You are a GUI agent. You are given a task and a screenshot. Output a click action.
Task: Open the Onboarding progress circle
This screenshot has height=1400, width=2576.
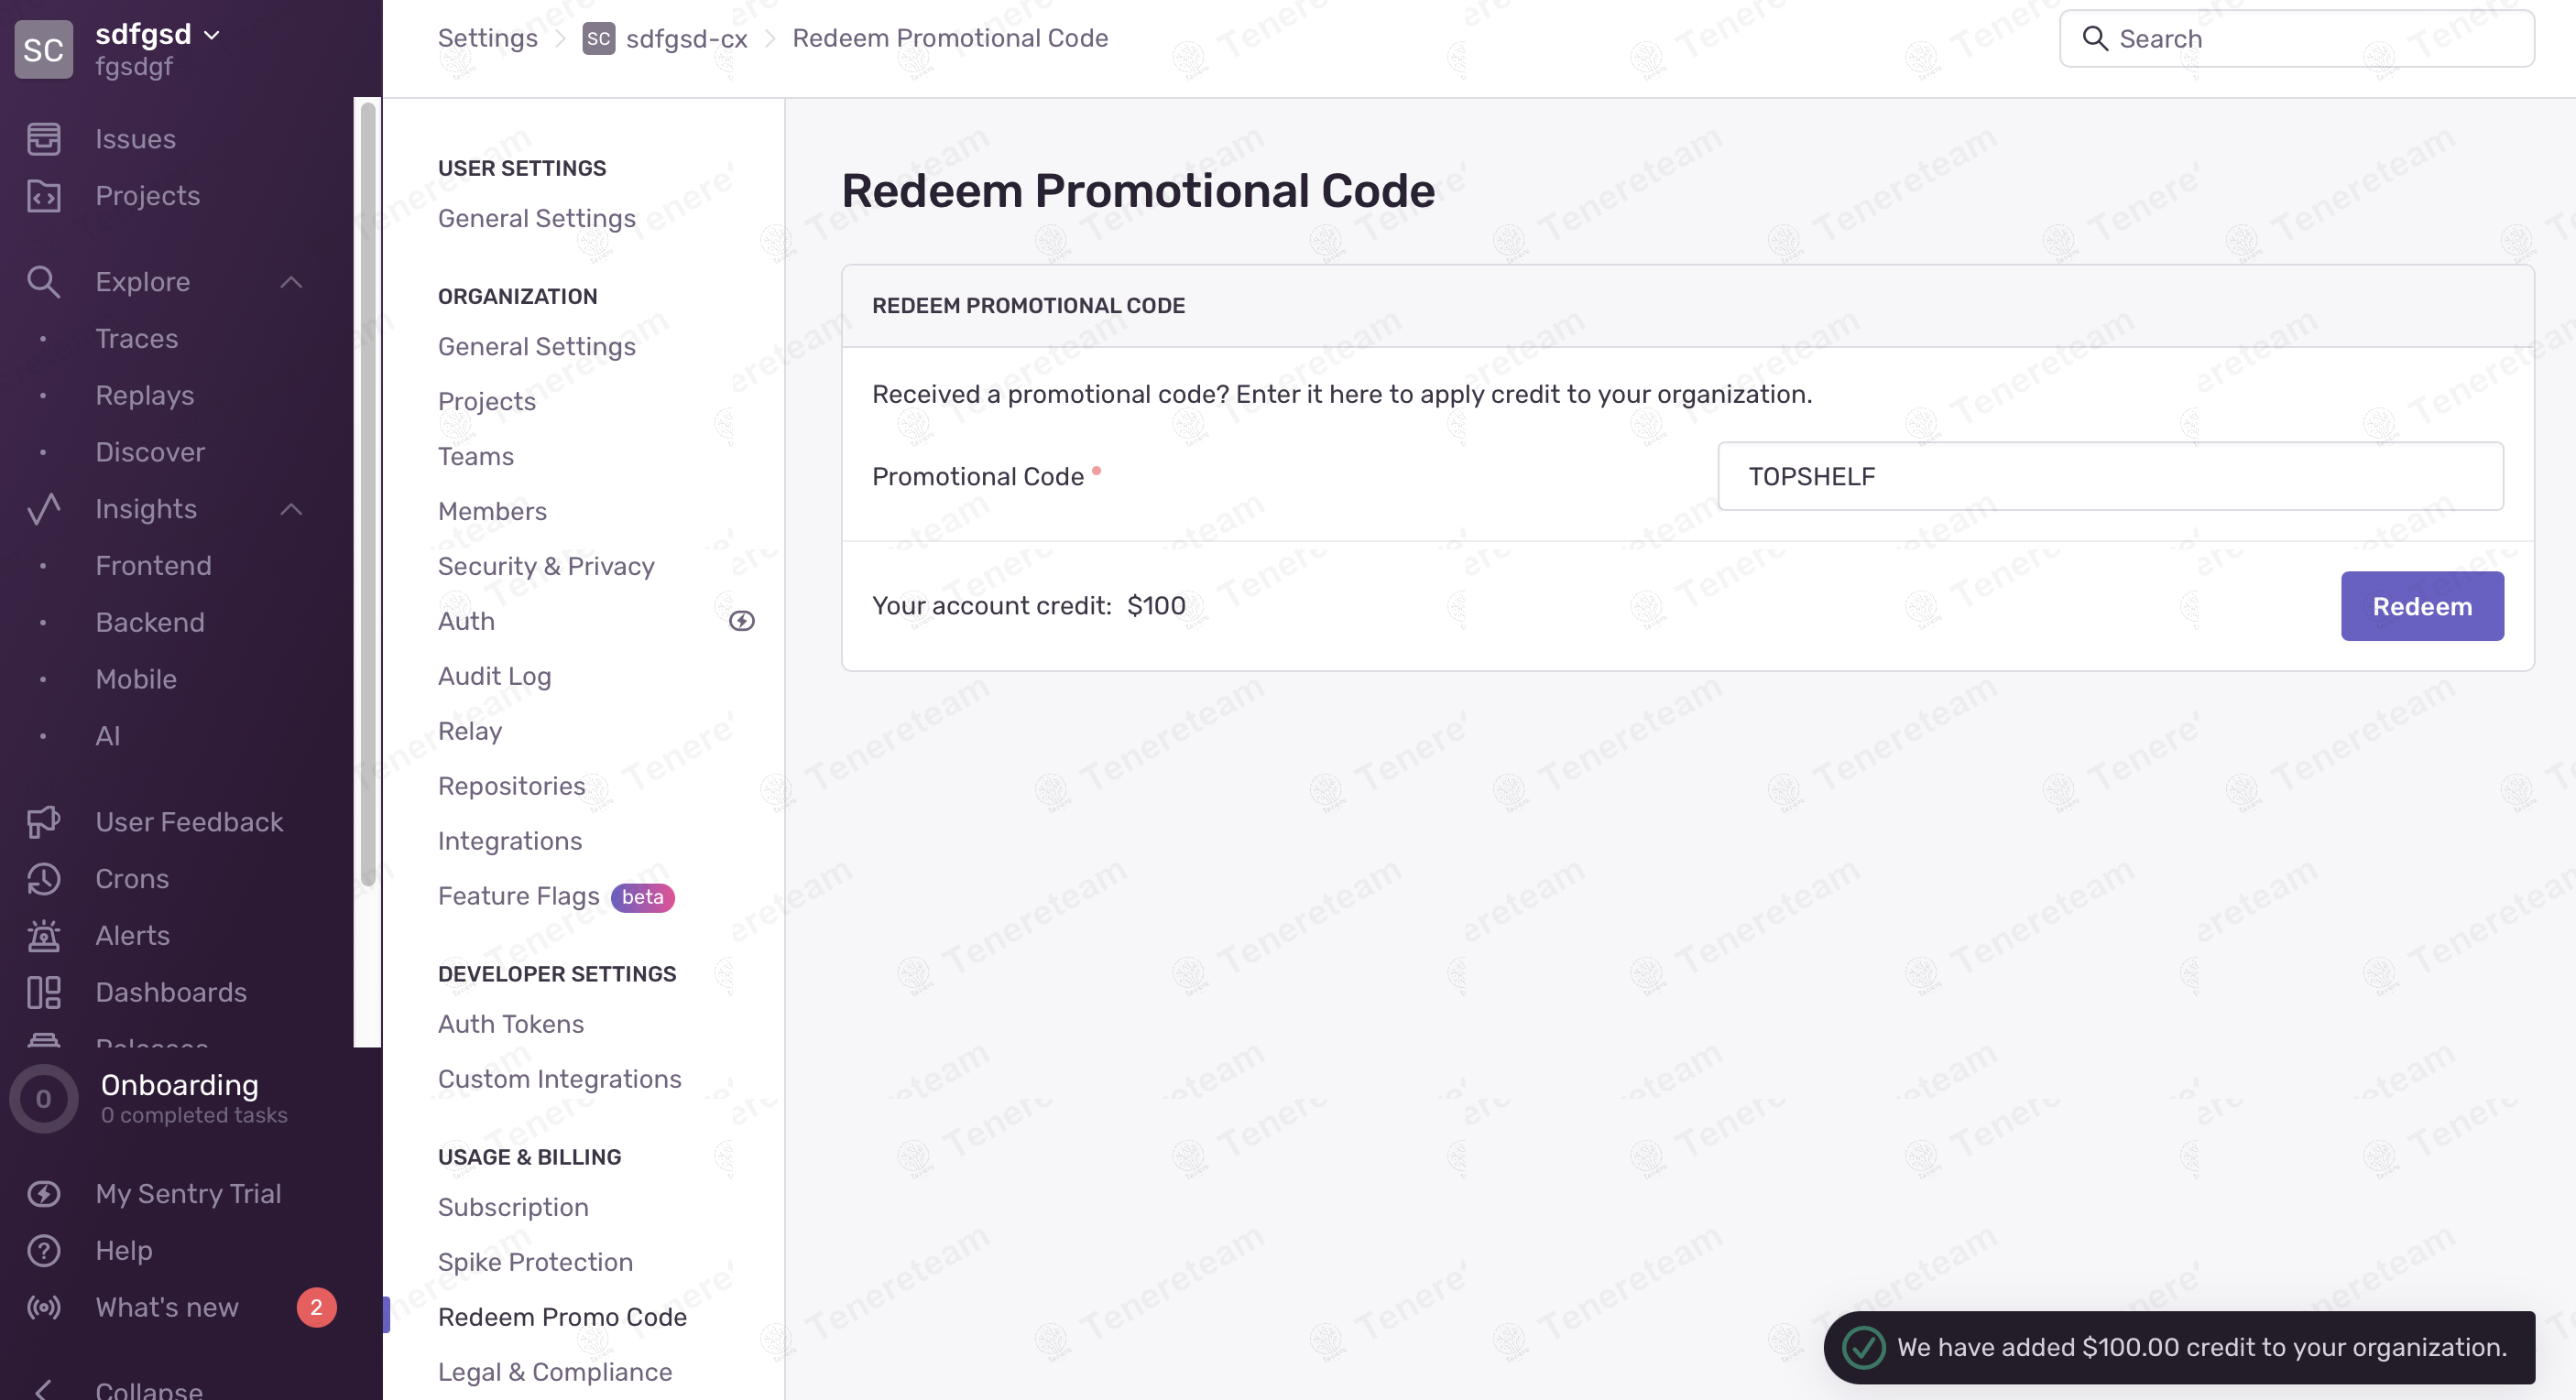[x=43, y=1099]
